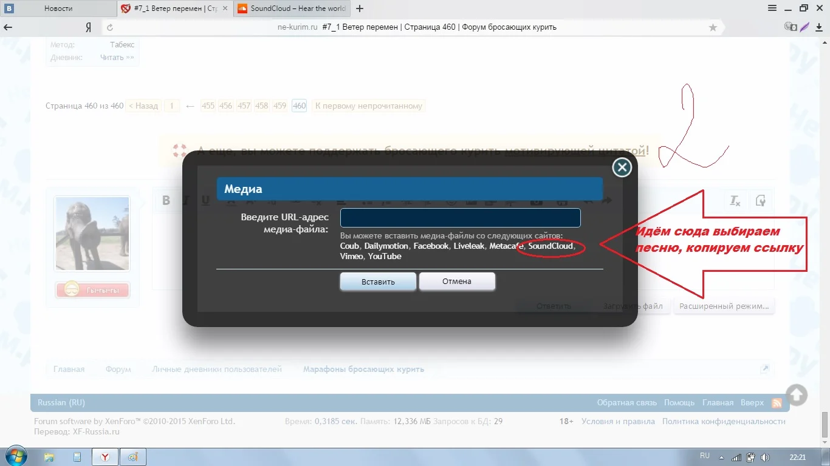Click the taskbar clock showing 22:21
Viewport: 830px width, 466px height.
click(798, 457)
